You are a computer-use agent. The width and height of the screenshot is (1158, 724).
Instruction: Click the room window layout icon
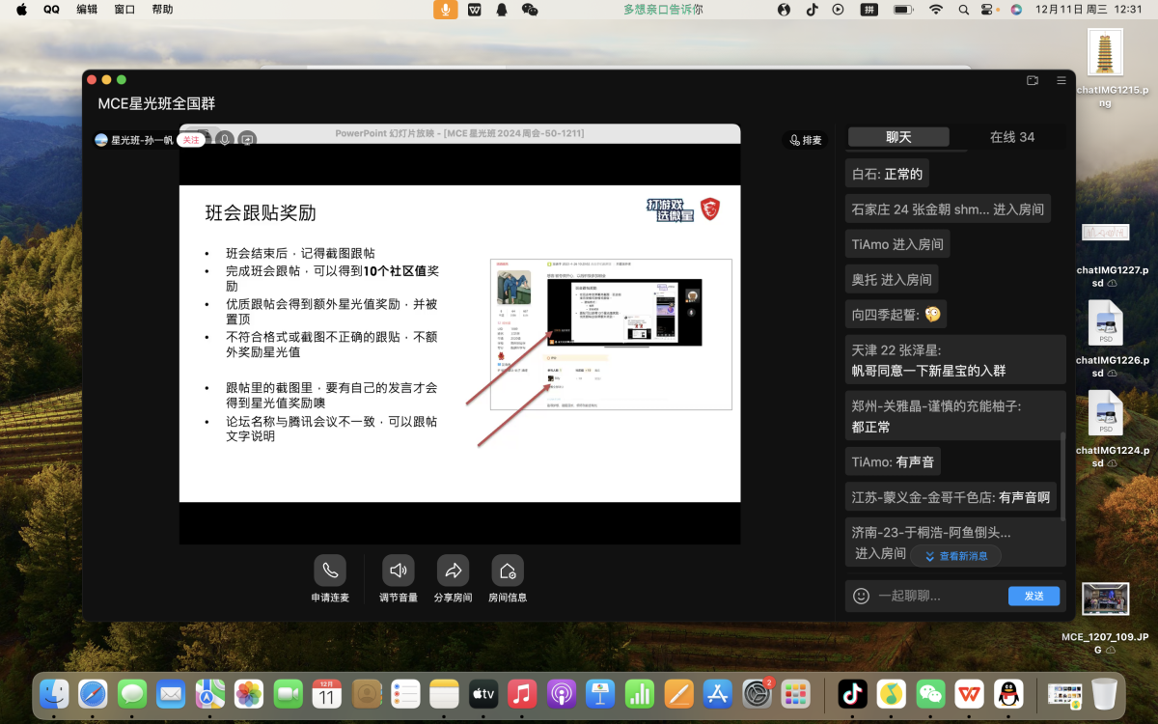pyautogui.click(x=1033, y=80)
